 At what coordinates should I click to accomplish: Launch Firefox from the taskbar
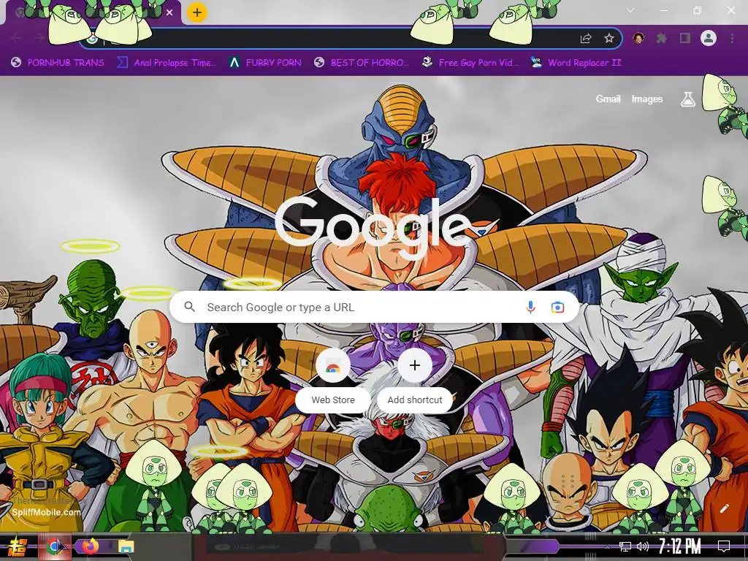pyautogui.click(x=90, y=546)
